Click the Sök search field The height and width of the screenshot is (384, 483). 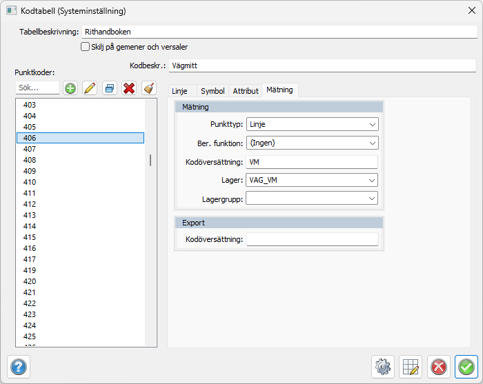[x=37, y=88]
